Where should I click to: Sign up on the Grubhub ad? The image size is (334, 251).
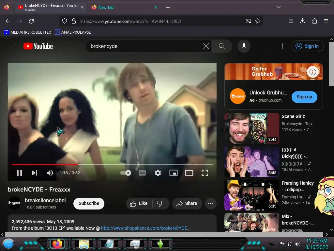coord(304,97)
